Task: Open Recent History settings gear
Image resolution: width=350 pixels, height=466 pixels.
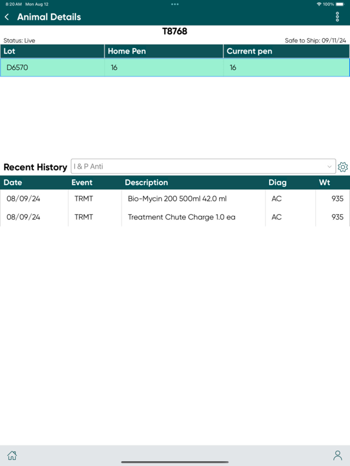Action: click(343, 167)
